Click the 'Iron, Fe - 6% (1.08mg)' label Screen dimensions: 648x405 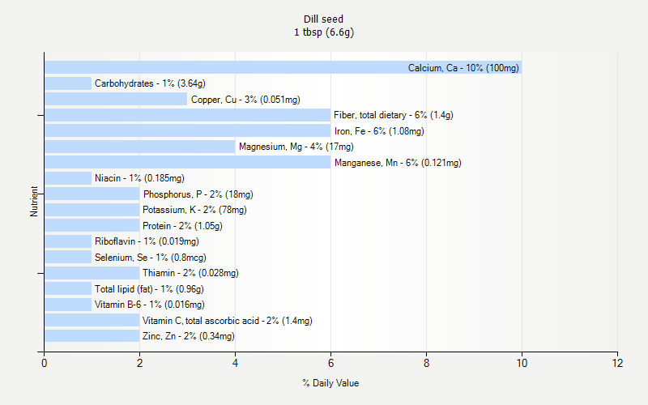(x=379, y=131)
